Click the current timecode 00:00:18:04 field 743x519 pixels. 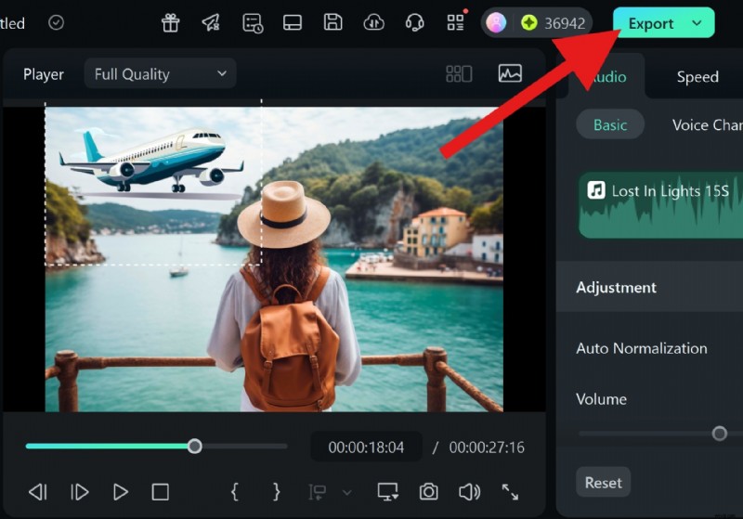coord(366,447)
